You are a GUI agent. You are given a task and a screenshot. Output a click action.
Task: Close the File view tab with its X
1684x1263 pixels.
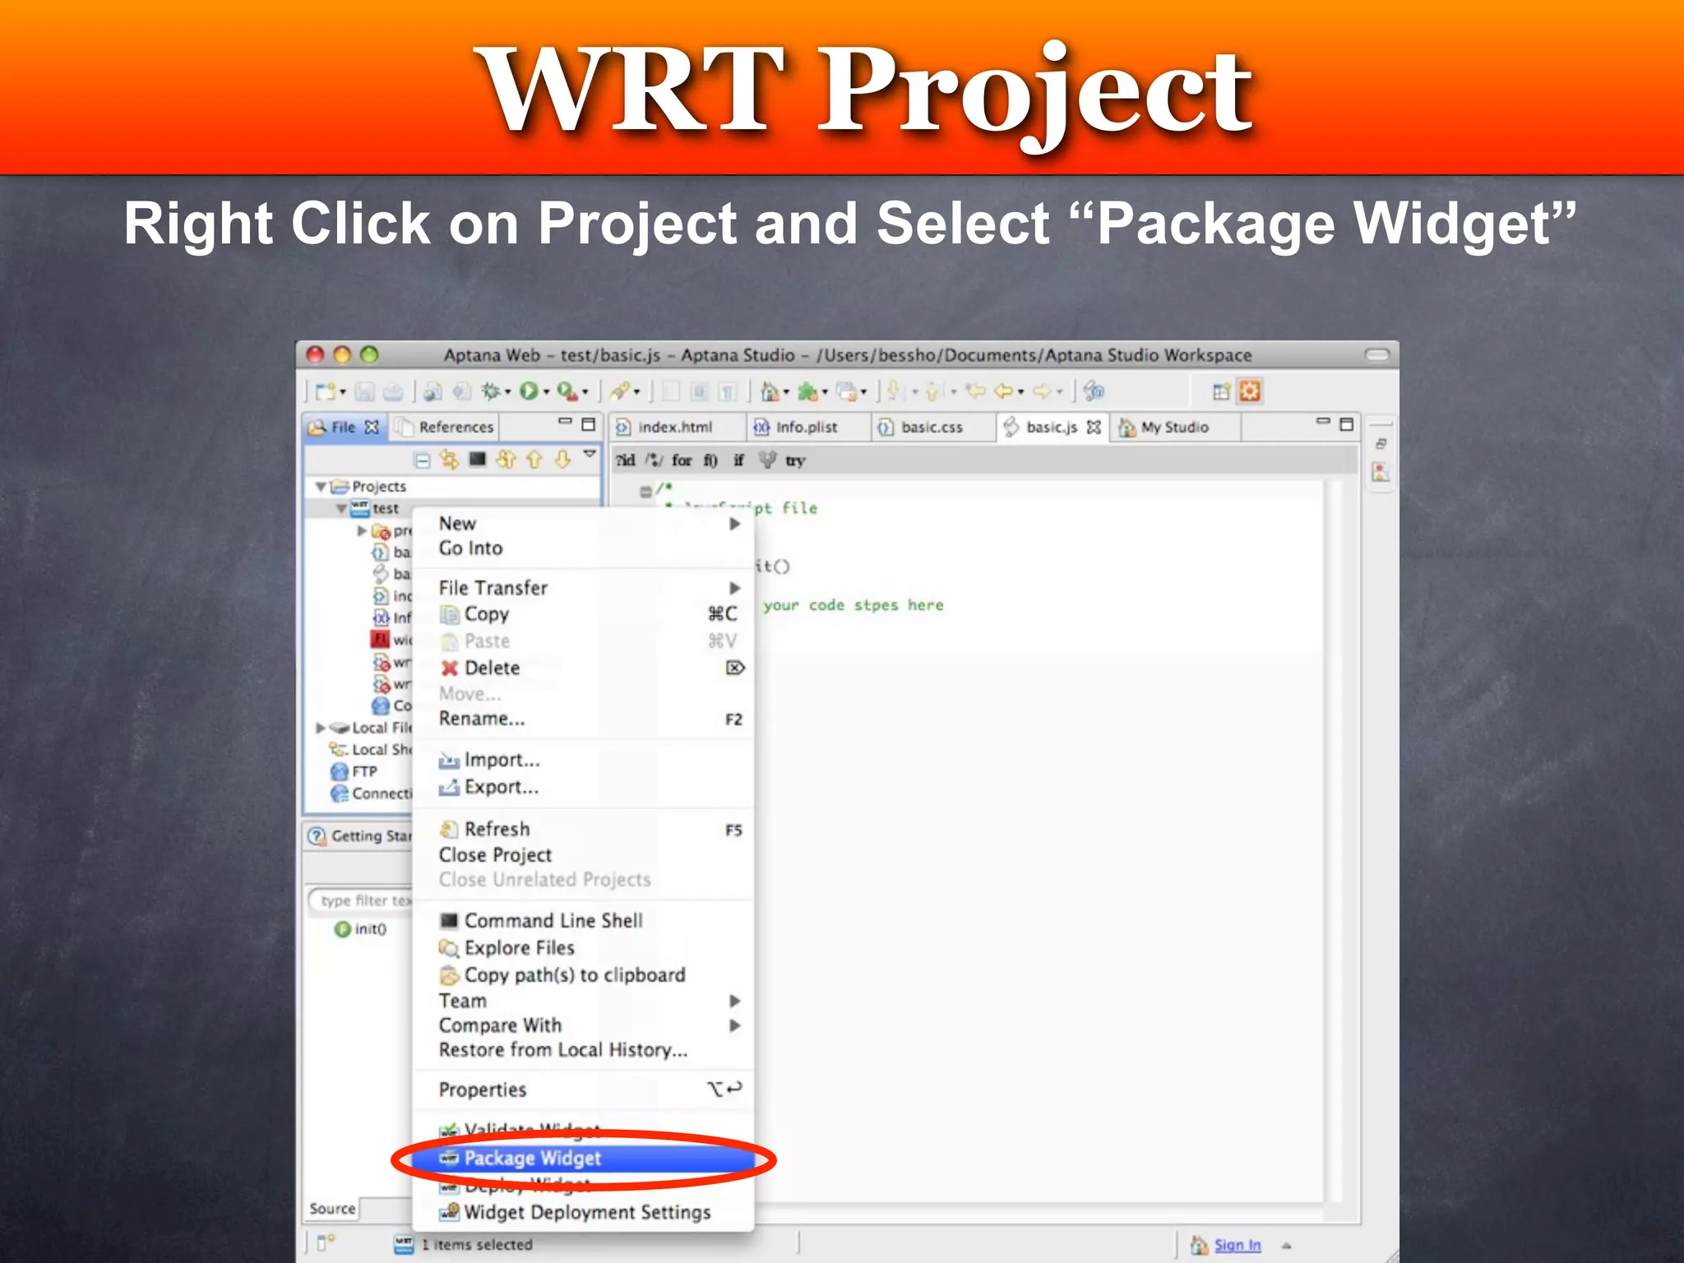[x=372, y=427]
